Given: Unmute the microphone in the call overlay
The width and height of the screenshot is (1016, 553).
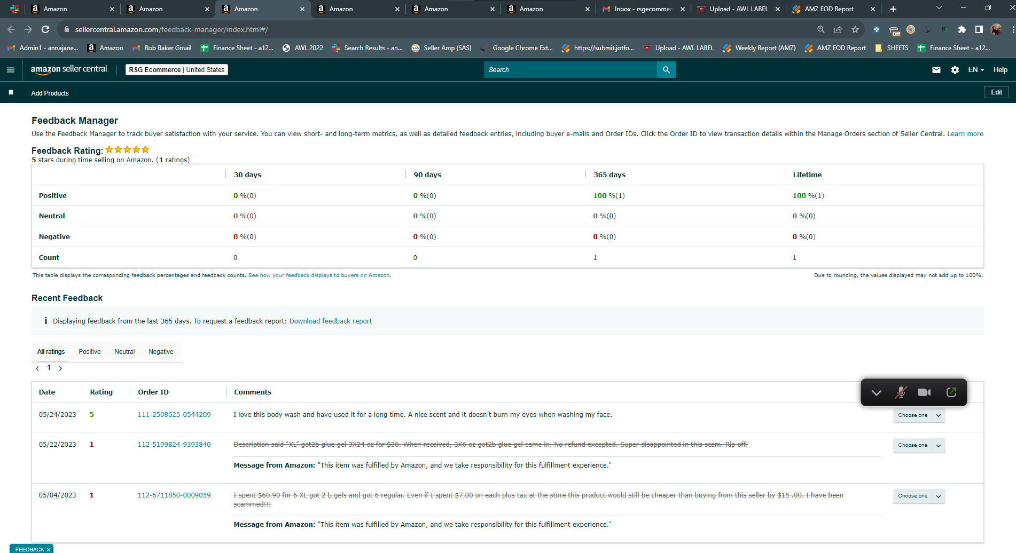Looking at the screenshot, I should (901, 392).
